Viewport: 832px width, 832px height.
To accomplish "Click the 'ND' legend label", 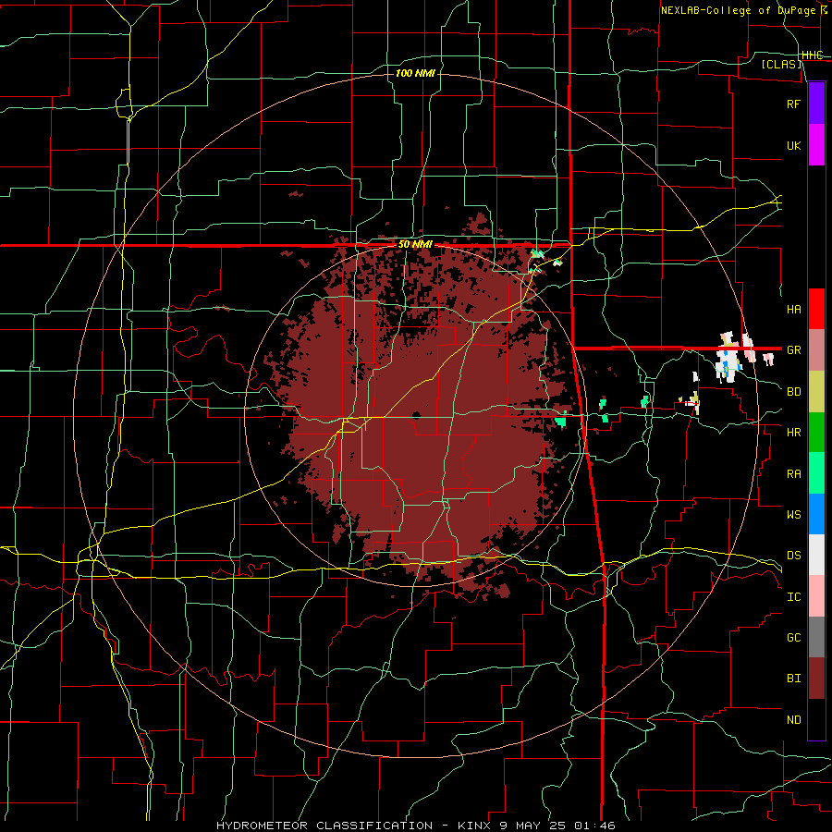I will pos(793,720).
